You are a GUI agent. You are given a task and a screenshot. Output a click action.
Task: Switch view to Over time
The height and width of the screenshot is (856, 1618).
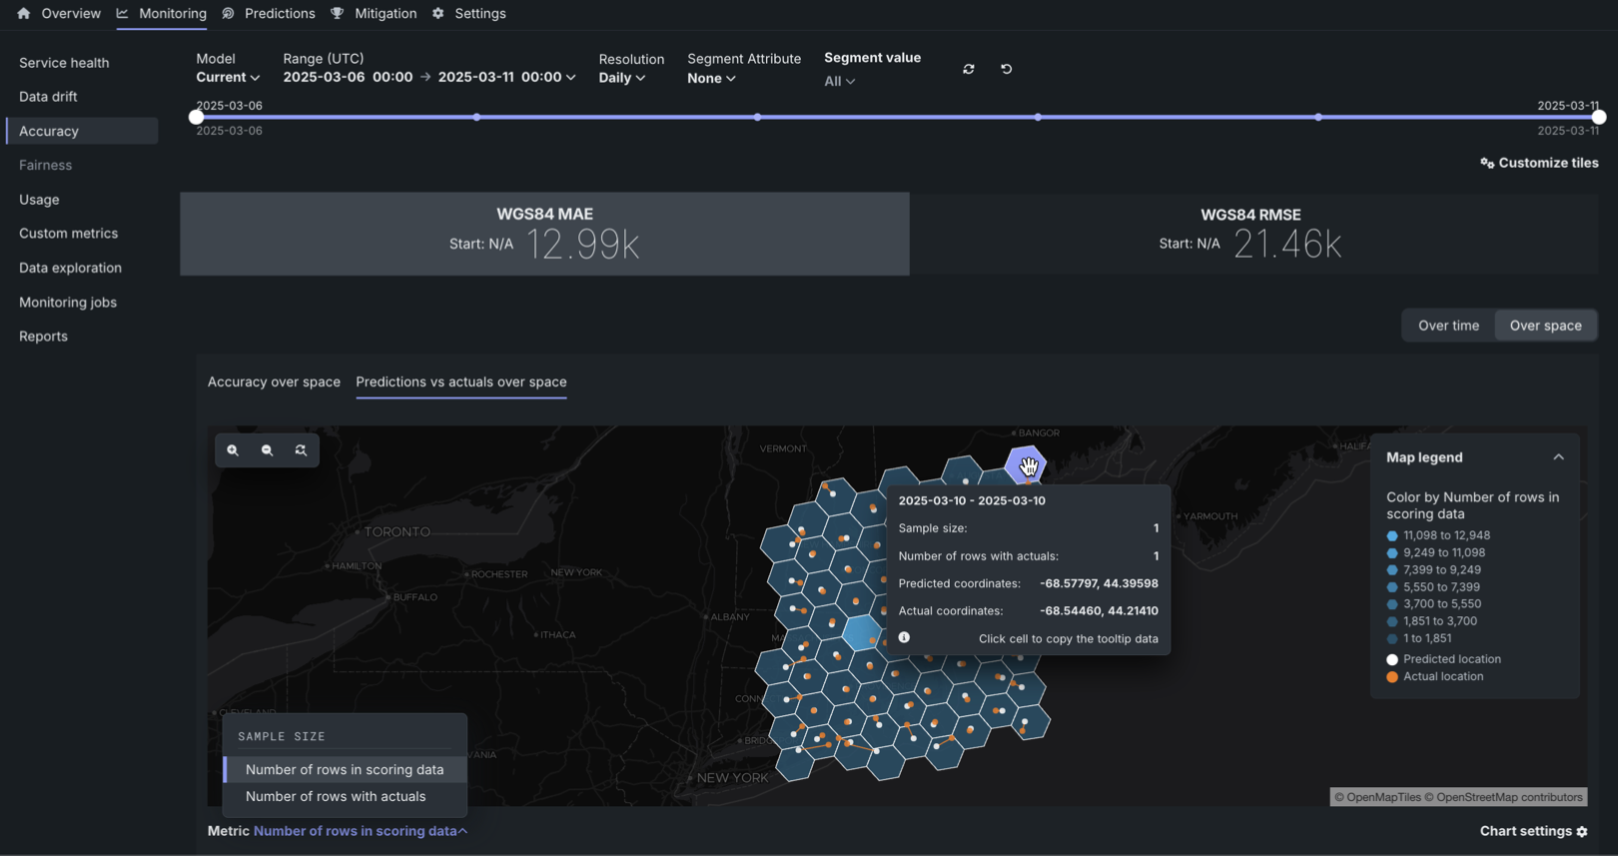tap(1448, 326)
